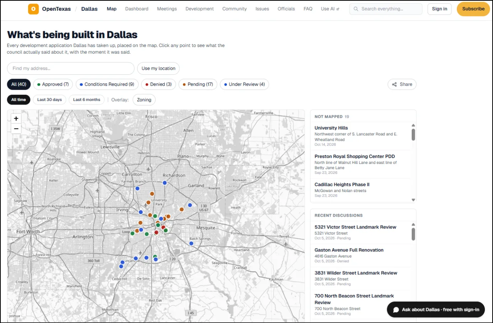Viewport: 493px width, 323px height.
Task: Toggle the Zoning overlay
Action: click(144, 100)
